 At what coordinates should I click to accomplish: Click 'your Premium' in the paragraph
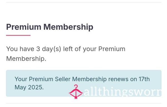pos(104,49)
